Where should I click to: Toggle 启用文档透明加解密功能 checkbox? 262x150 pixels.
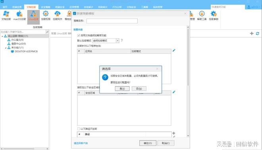tap(79, 35)
